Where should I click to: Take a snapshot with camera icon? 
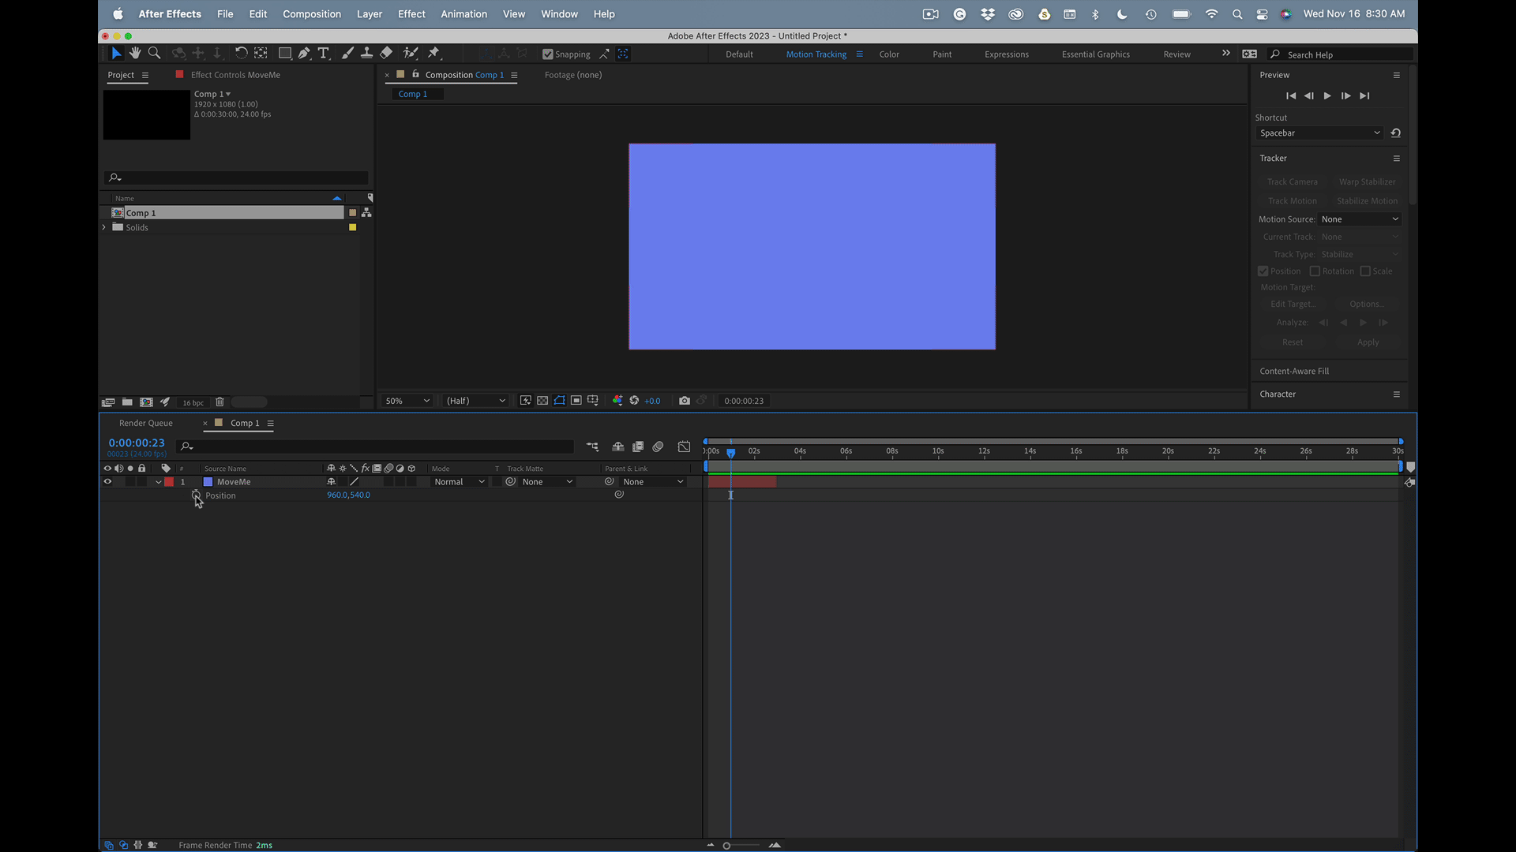coord(684,401)
